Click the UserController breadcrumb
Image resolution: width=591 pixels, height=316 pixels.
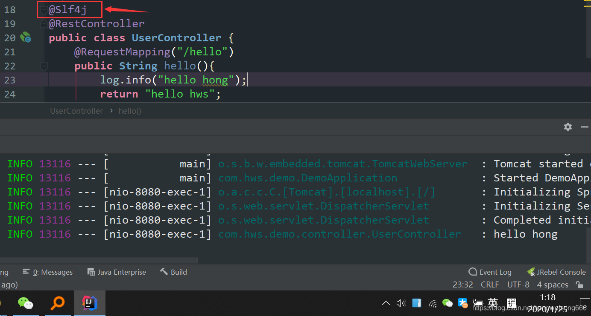(x=76, y=111)
